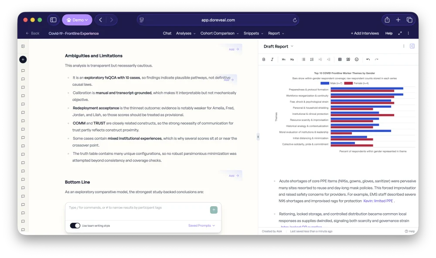Expand the Snippets menu
Image resolution: width=436 pixels, height=258 pixels.
[253, 34]
